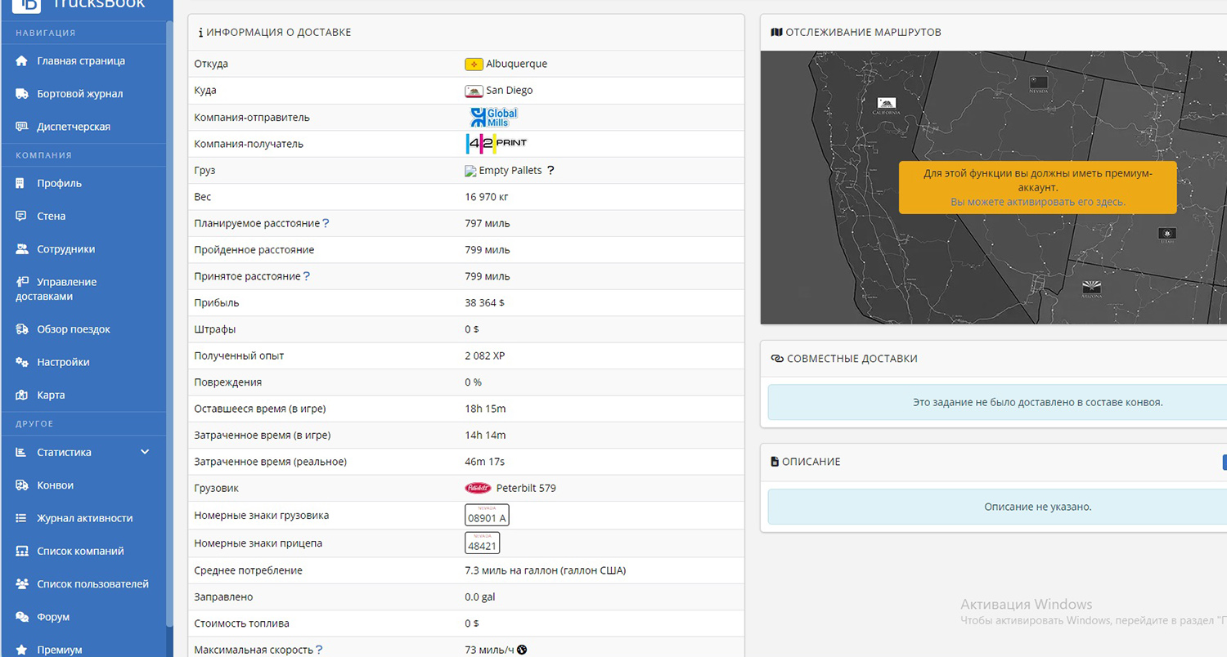Click the truck license plate 08901 A
The height and width of the screenshot is (657, 1227).
coord(487,515)
